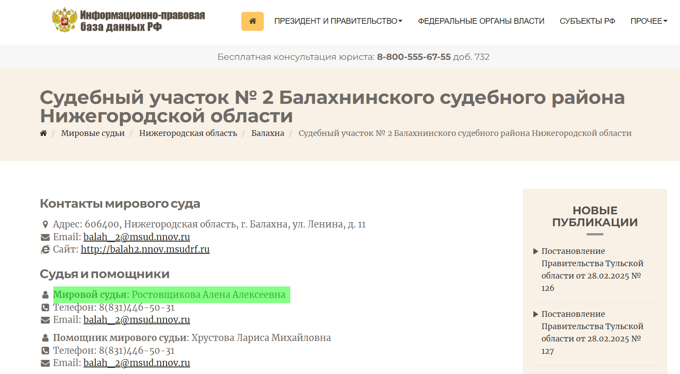
Task: Select ФЕДЕРАЛЬНЫЕ ОРГАНЫ ВЛАСТИ menu item
Action: (480, 20)
